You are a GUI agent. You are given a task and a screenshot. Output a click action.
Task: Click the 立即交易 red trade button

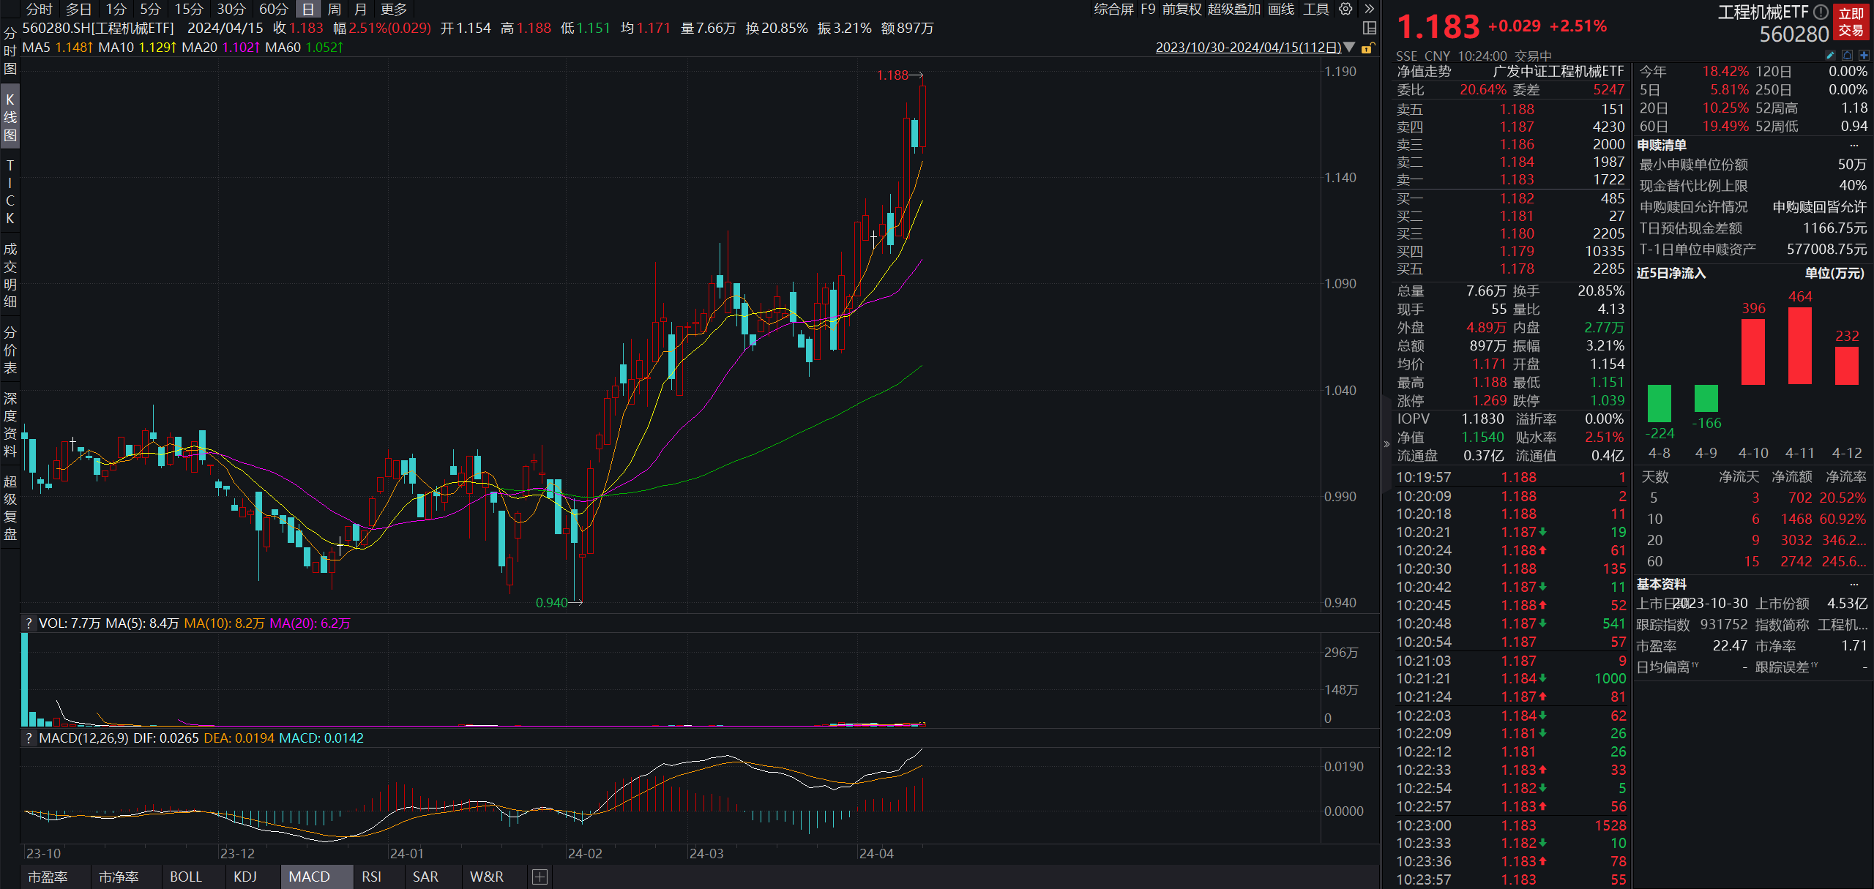click(x=1851, y=22)
